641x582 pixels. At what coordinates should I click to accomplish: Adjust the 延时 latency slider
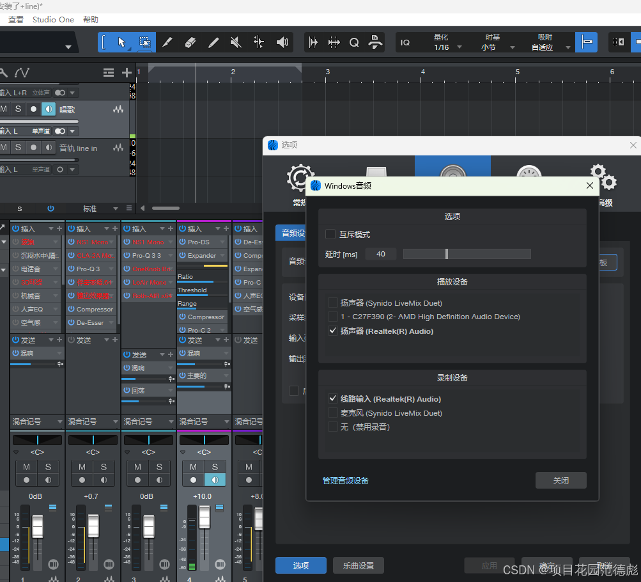pyautogui.click(x=467, y=254)
